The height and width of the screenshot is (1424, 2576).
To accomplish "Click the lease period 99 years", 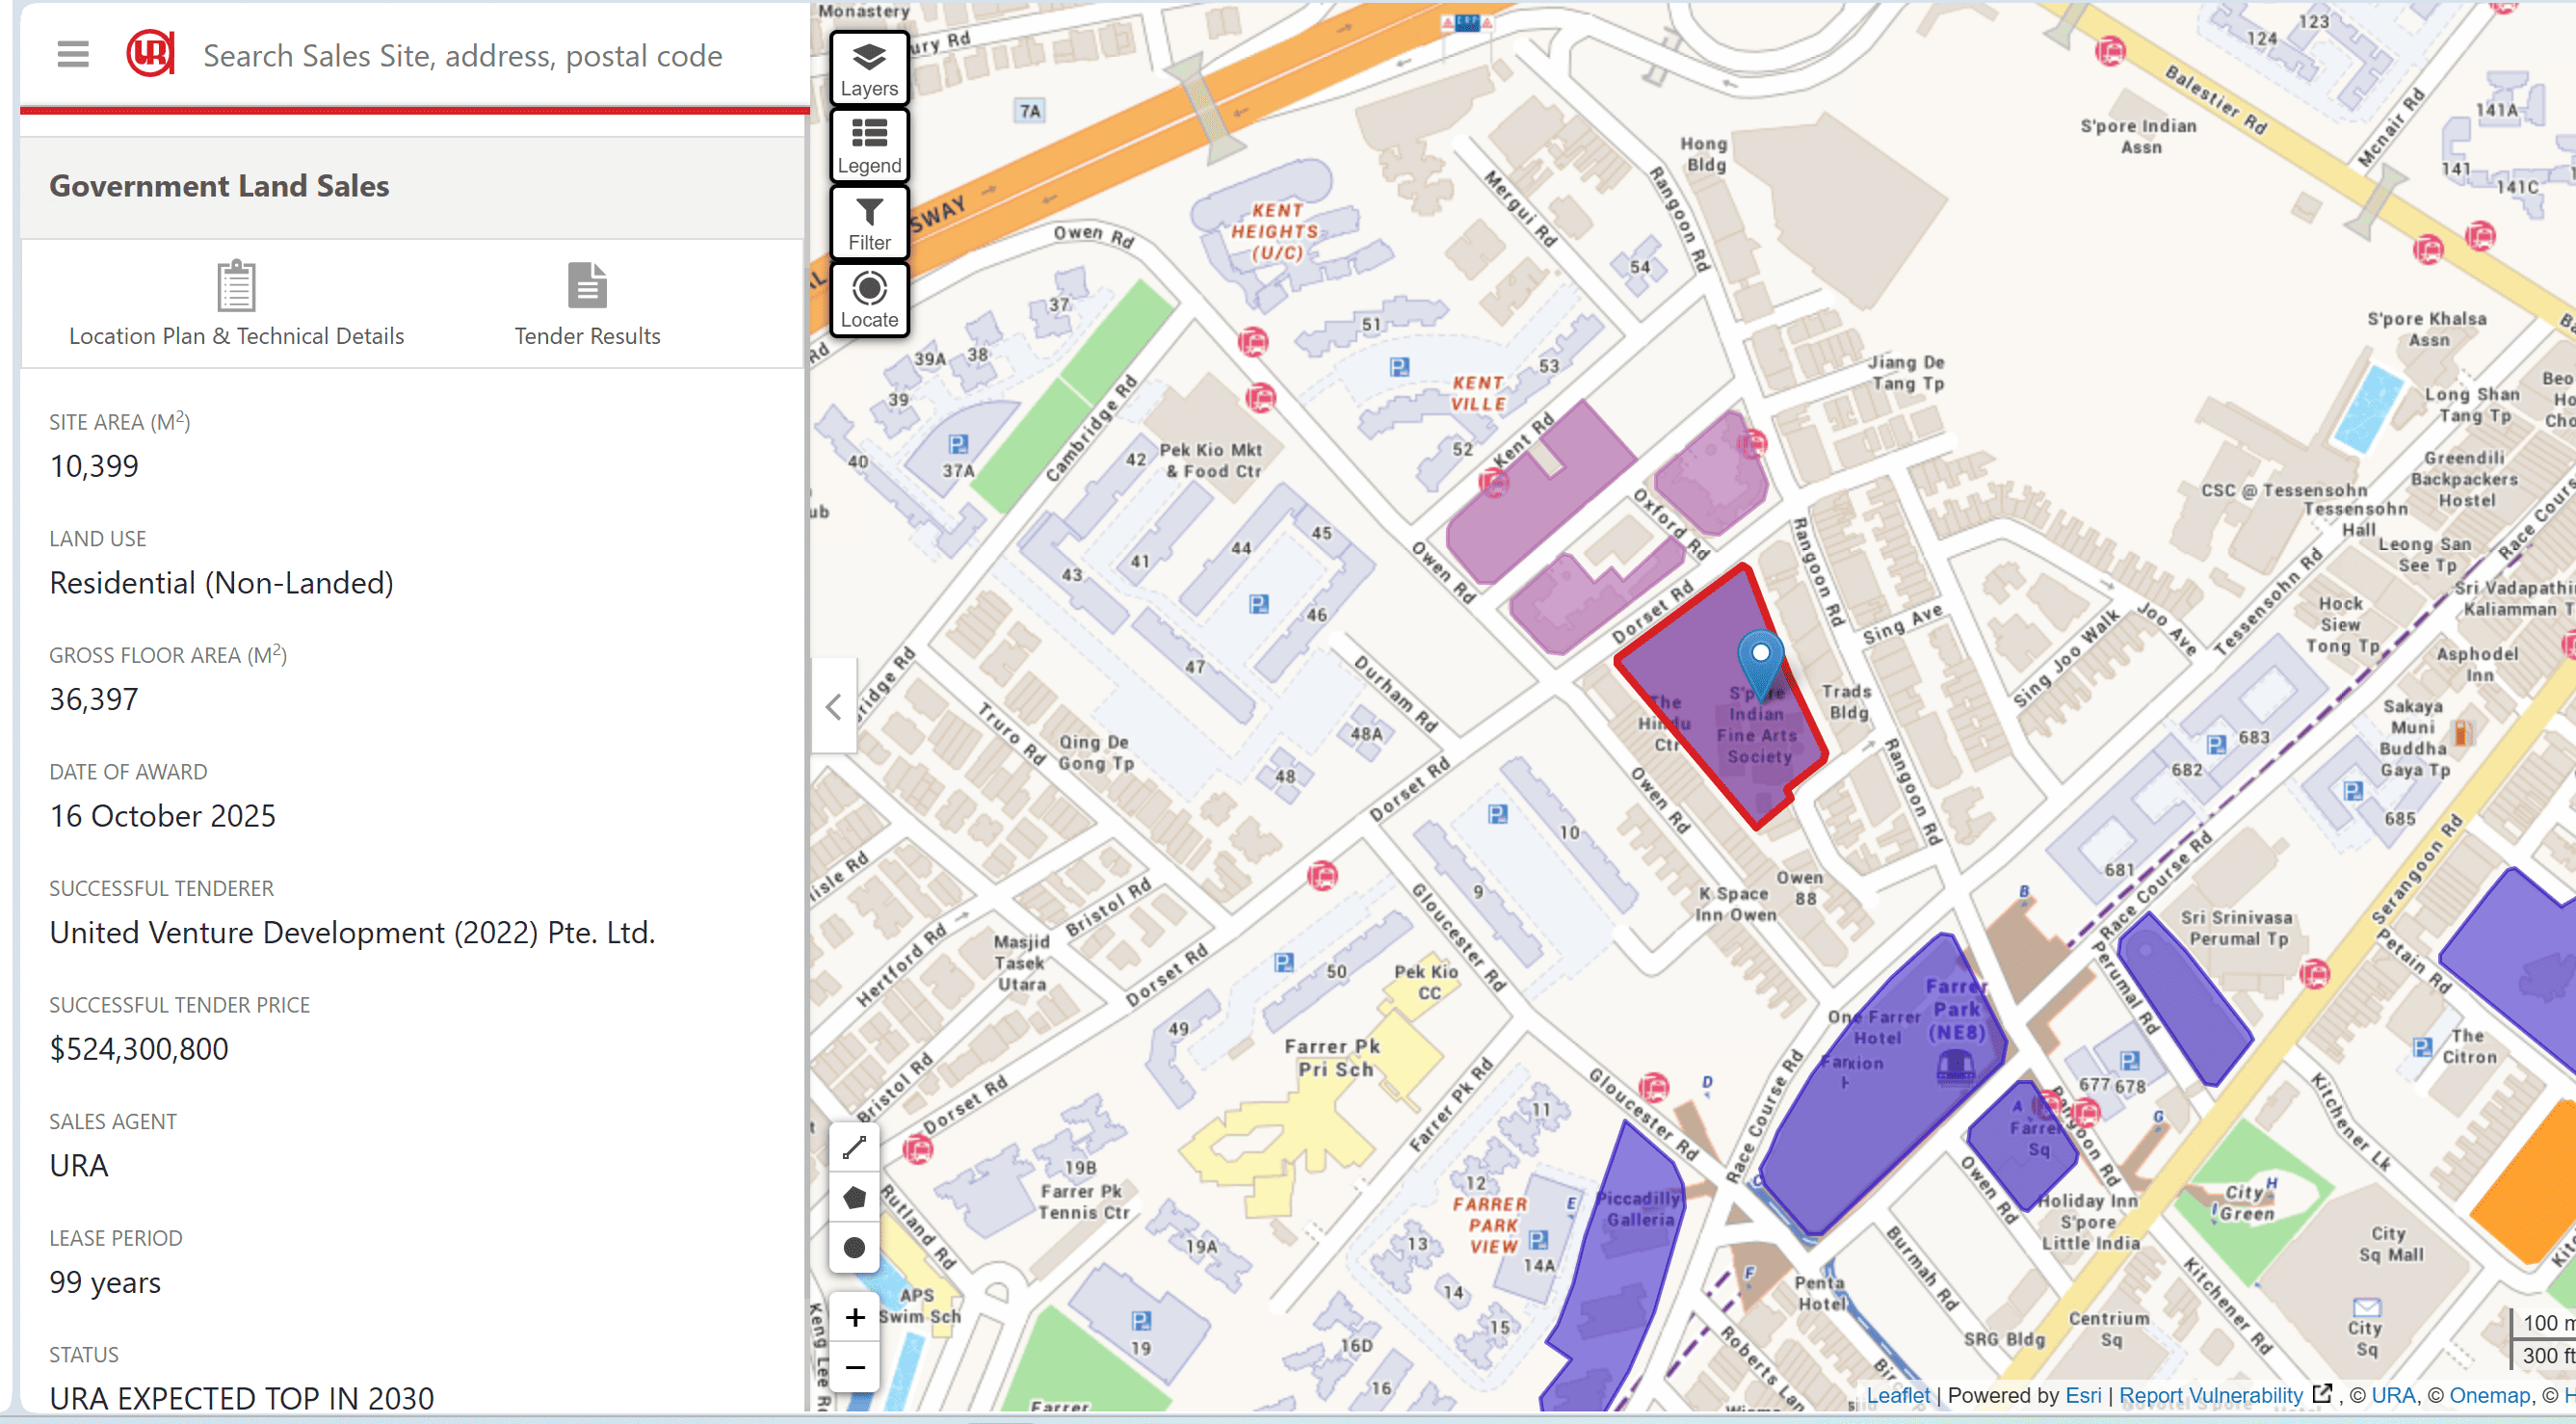I will (x=105, y=1282).
